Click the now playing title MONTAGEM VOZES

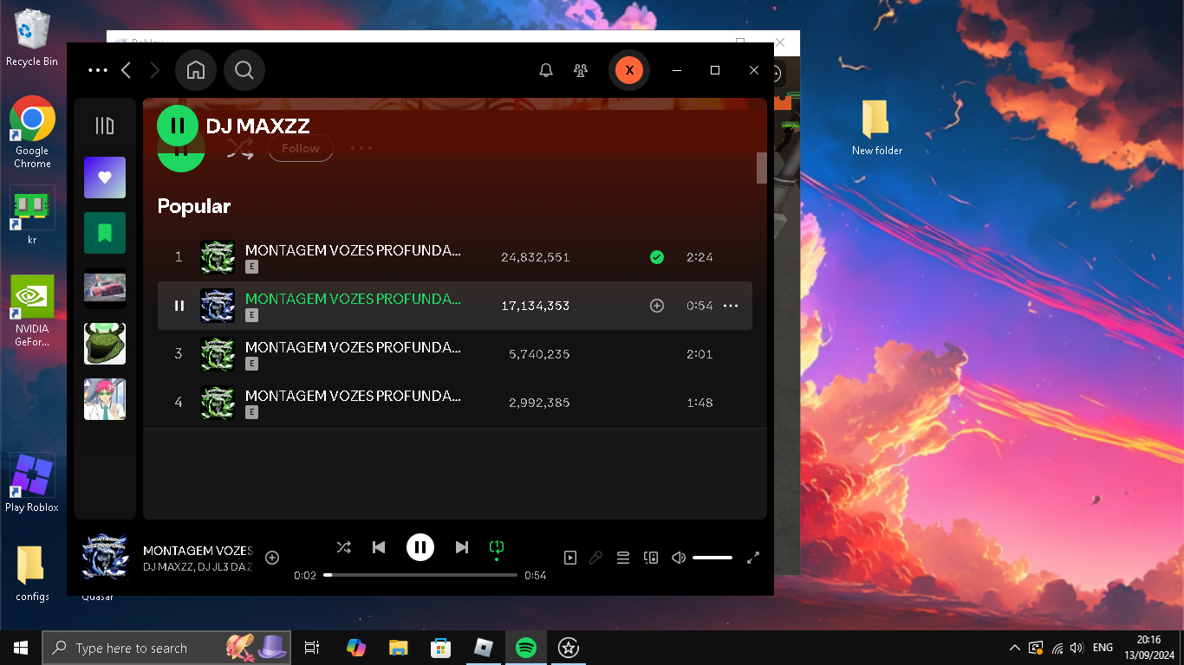coord(198,550)
